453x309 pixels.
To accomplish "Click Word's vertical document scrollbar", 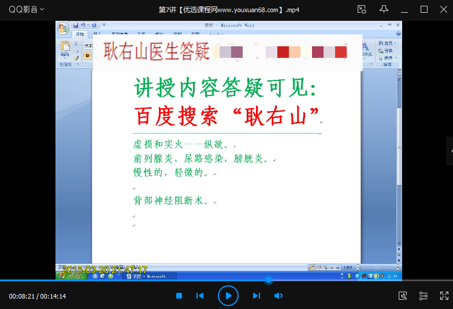I will tap(398, 145).
